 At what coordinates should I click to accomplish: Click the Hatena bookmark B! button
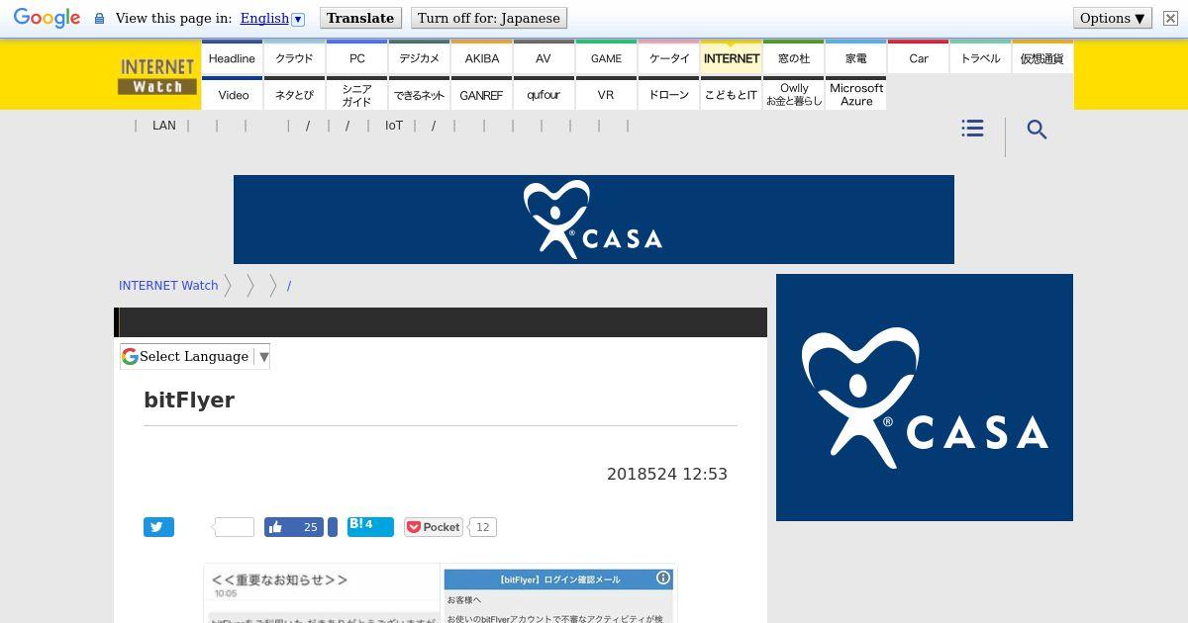coord(370,526)
